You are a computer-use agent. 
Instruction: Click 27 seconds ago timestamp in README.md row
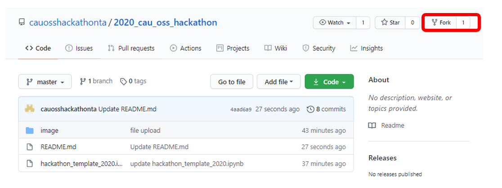coord(324,147)
